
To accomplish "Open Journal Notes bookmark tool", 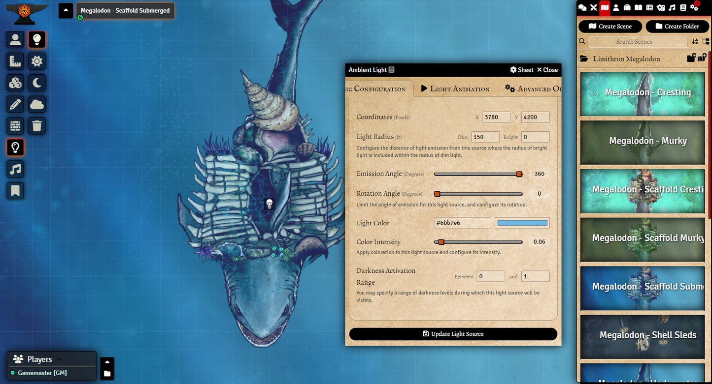I will [x=15, y=191].
